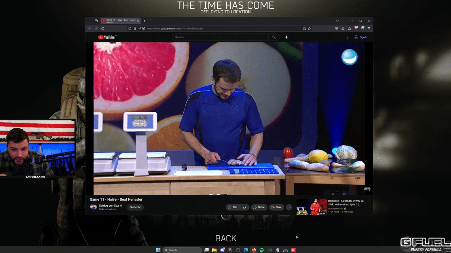Switch to Firefox in the taskbar
451x253 pixels.
pyautogui.click(x=254, y=250)
